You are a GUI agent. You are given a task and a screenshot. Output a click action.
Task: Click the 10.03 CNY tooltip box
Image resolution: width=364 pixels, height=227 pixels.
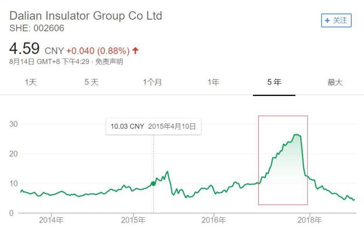point(153,127)
